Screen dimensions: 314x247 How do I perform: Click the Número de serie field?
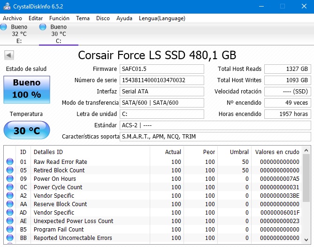coord(162,80)
